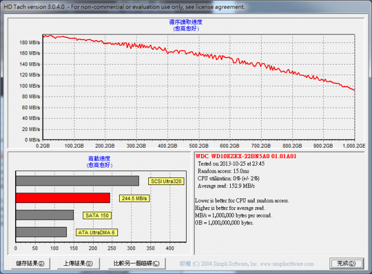Click the 400 tick label on burst axis
This screenshot has width=372, height=274.
170,248
